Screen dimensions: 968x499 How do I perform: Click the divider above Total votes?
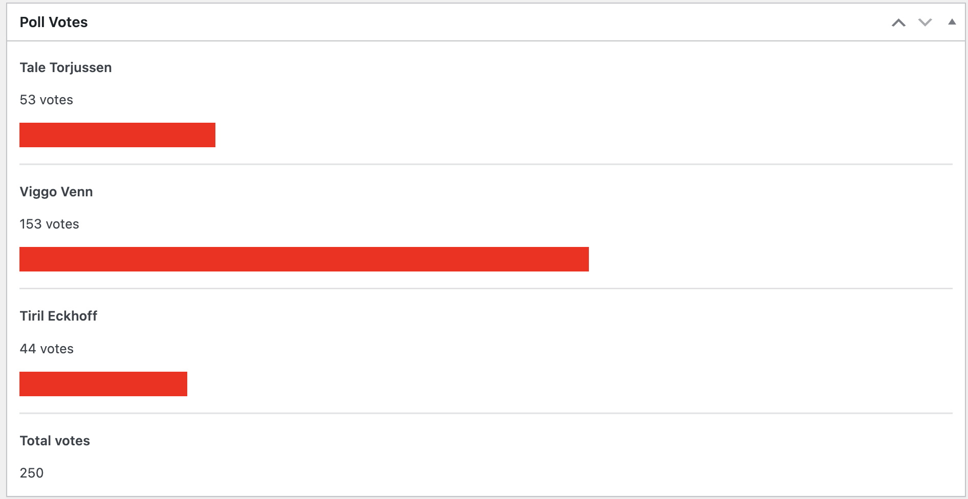pos(486,413)
